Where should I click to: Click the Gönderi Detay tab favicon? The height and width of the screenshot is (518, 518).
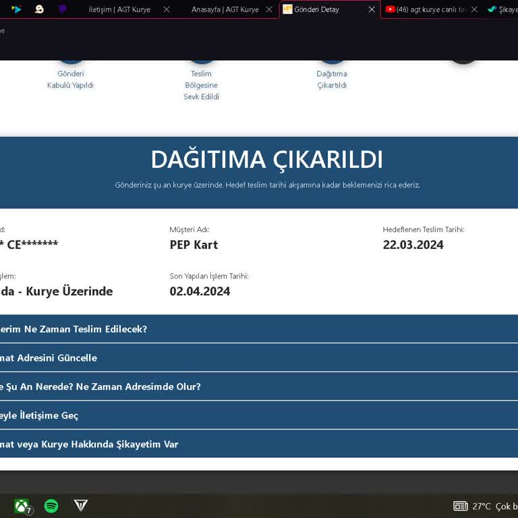click(287, 9)
